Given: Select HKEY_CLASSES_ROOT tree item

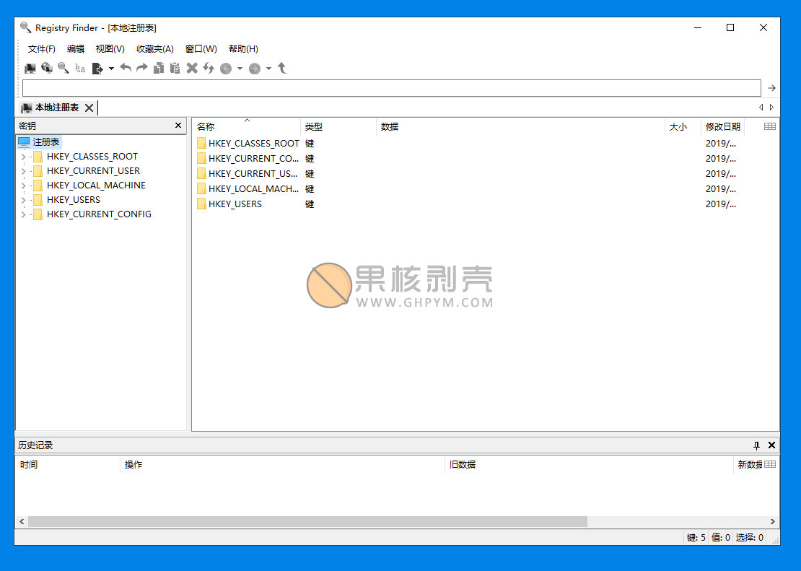Looking at the screenshot, I should click(92, 157).
